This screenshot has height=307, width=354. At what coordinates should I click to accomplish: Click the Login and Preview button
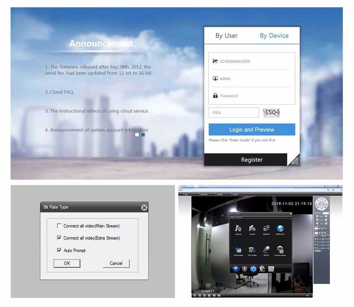[252, 130]
